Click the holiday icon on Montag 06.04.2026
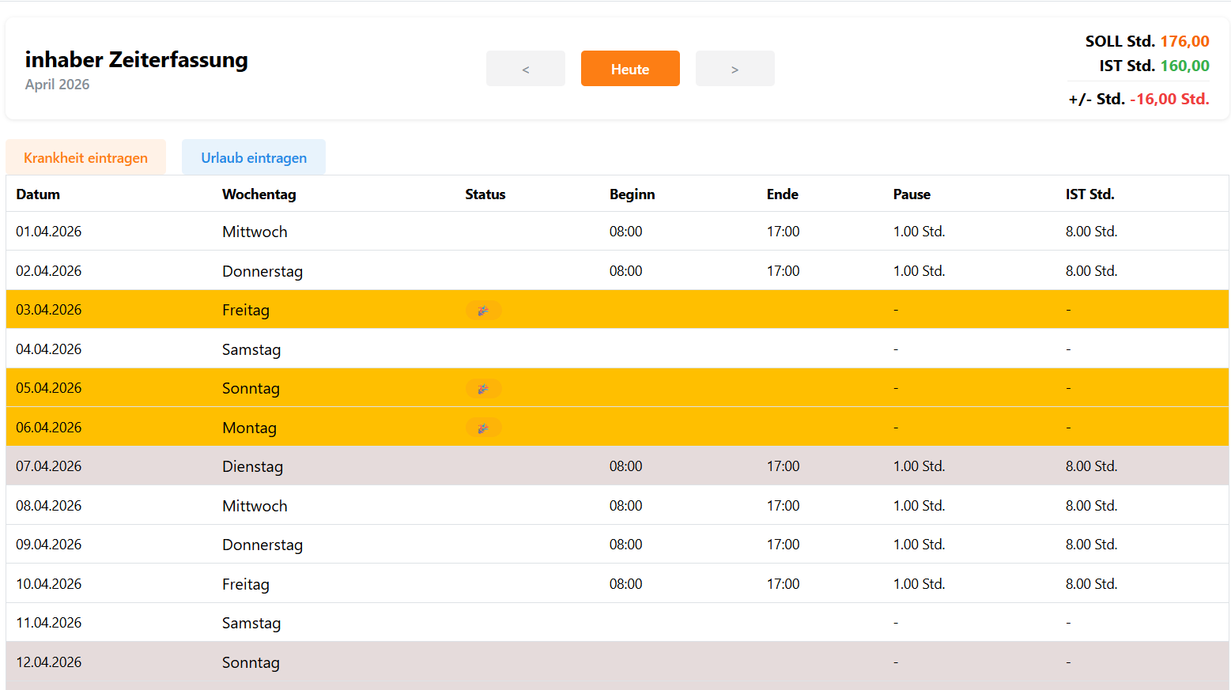Image resolution: width=1231 pixels, height=690 pixels. coord(483,428)
